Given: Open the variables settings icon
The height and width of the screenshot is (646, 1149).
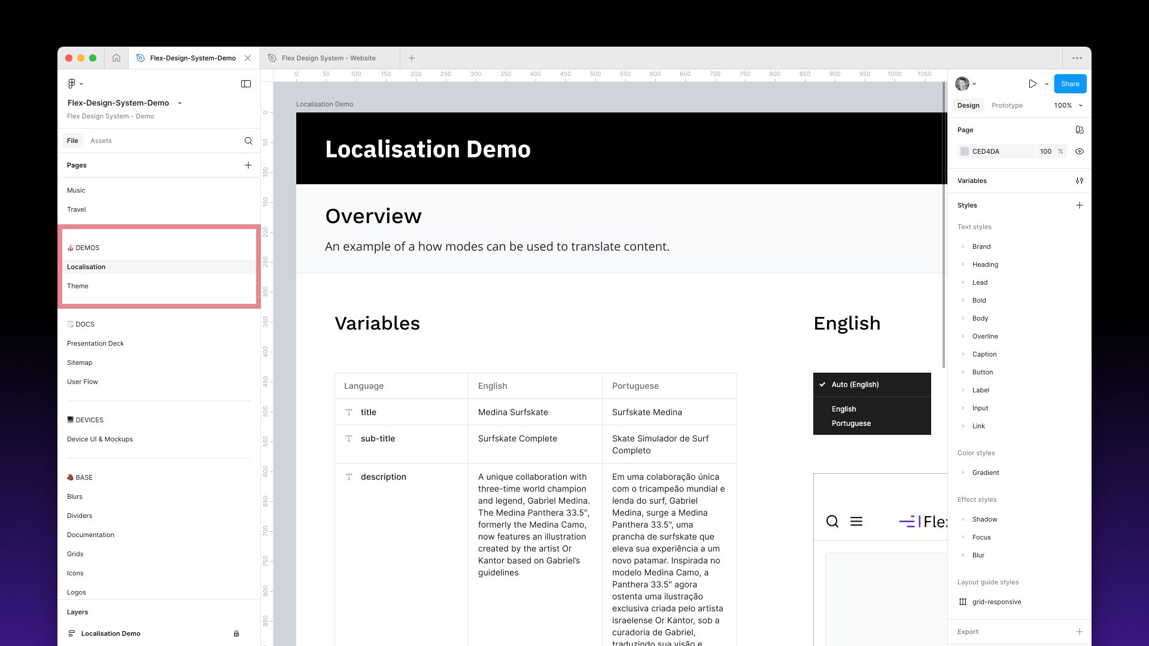Looking at the screenshot, I should 1080,181.
